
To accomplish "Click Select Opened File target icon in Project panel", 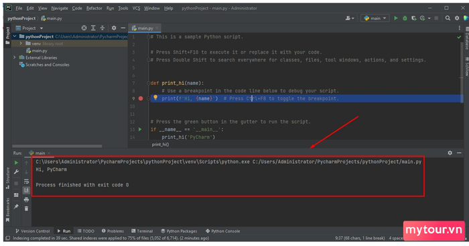I will click(x=84, y=28).
